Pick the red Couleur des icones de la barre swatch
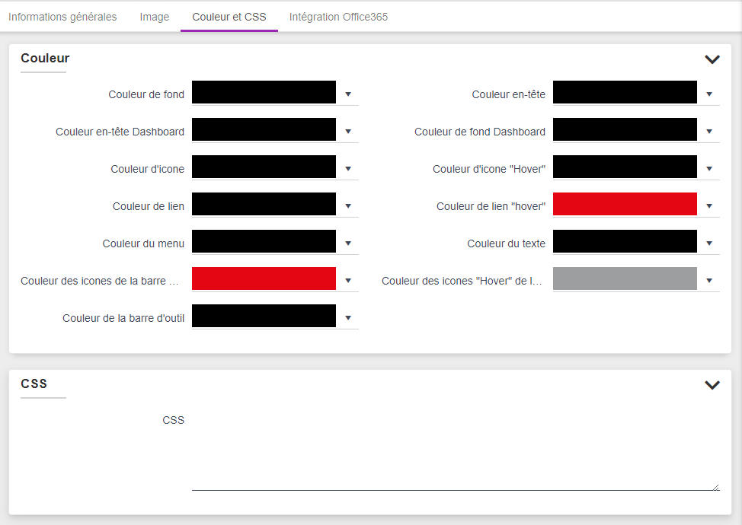The image size is (742, 525). (264, 279)
